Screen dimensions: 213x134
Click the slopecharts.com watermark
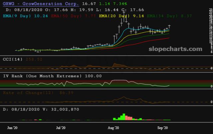point(175,49)
